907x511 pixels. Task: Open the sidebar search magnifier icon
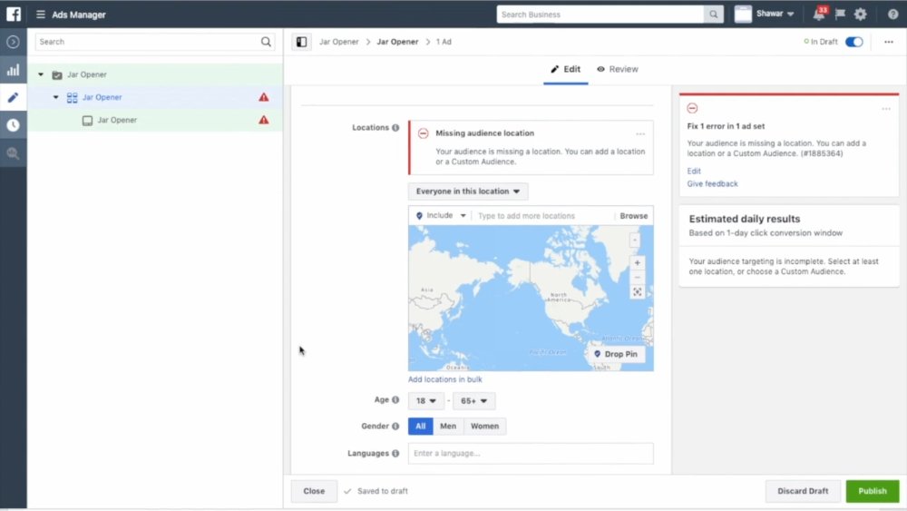coord(13,152)
